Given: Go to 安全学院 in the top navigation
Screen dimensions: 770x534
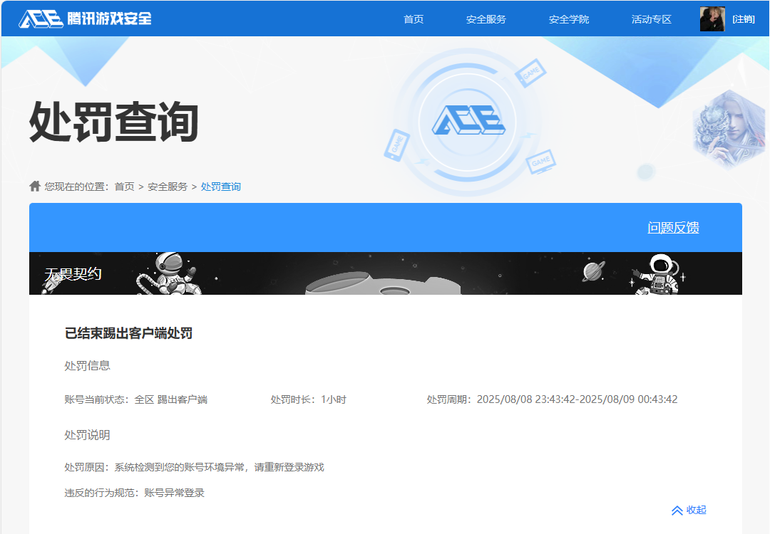Looking at the screenshot, I should pos(569,19).
